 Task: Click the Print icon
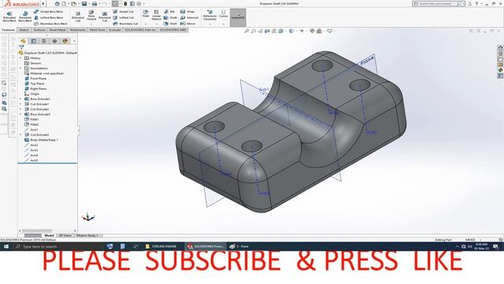[x=94, y=3]
